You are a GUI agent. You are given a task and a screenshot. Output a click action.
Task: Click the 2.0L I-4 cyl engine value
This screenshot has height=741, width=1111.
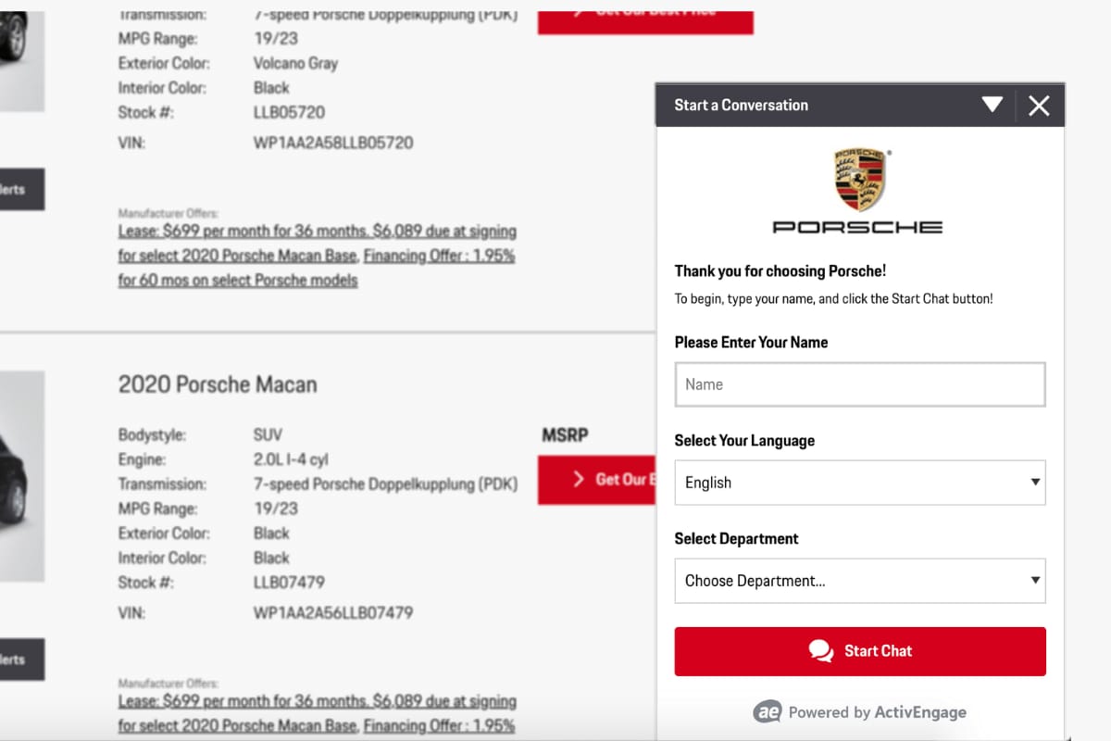coord(291,459)
